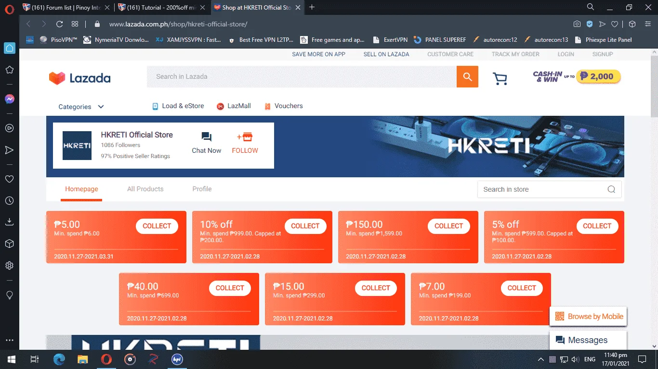Search open tabs with the magnifier icon
Viewport: 658px width, 369px height.
pos(591,7)
